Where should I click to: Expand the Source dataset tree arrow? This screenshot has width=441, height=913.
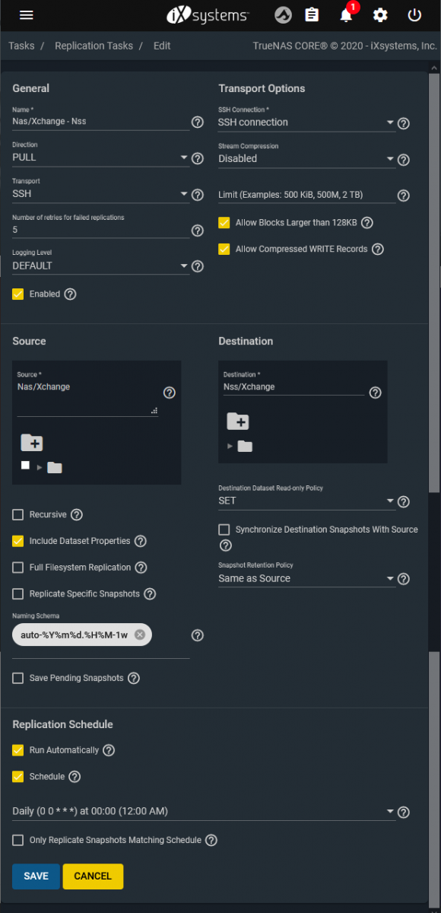(40, 467)
